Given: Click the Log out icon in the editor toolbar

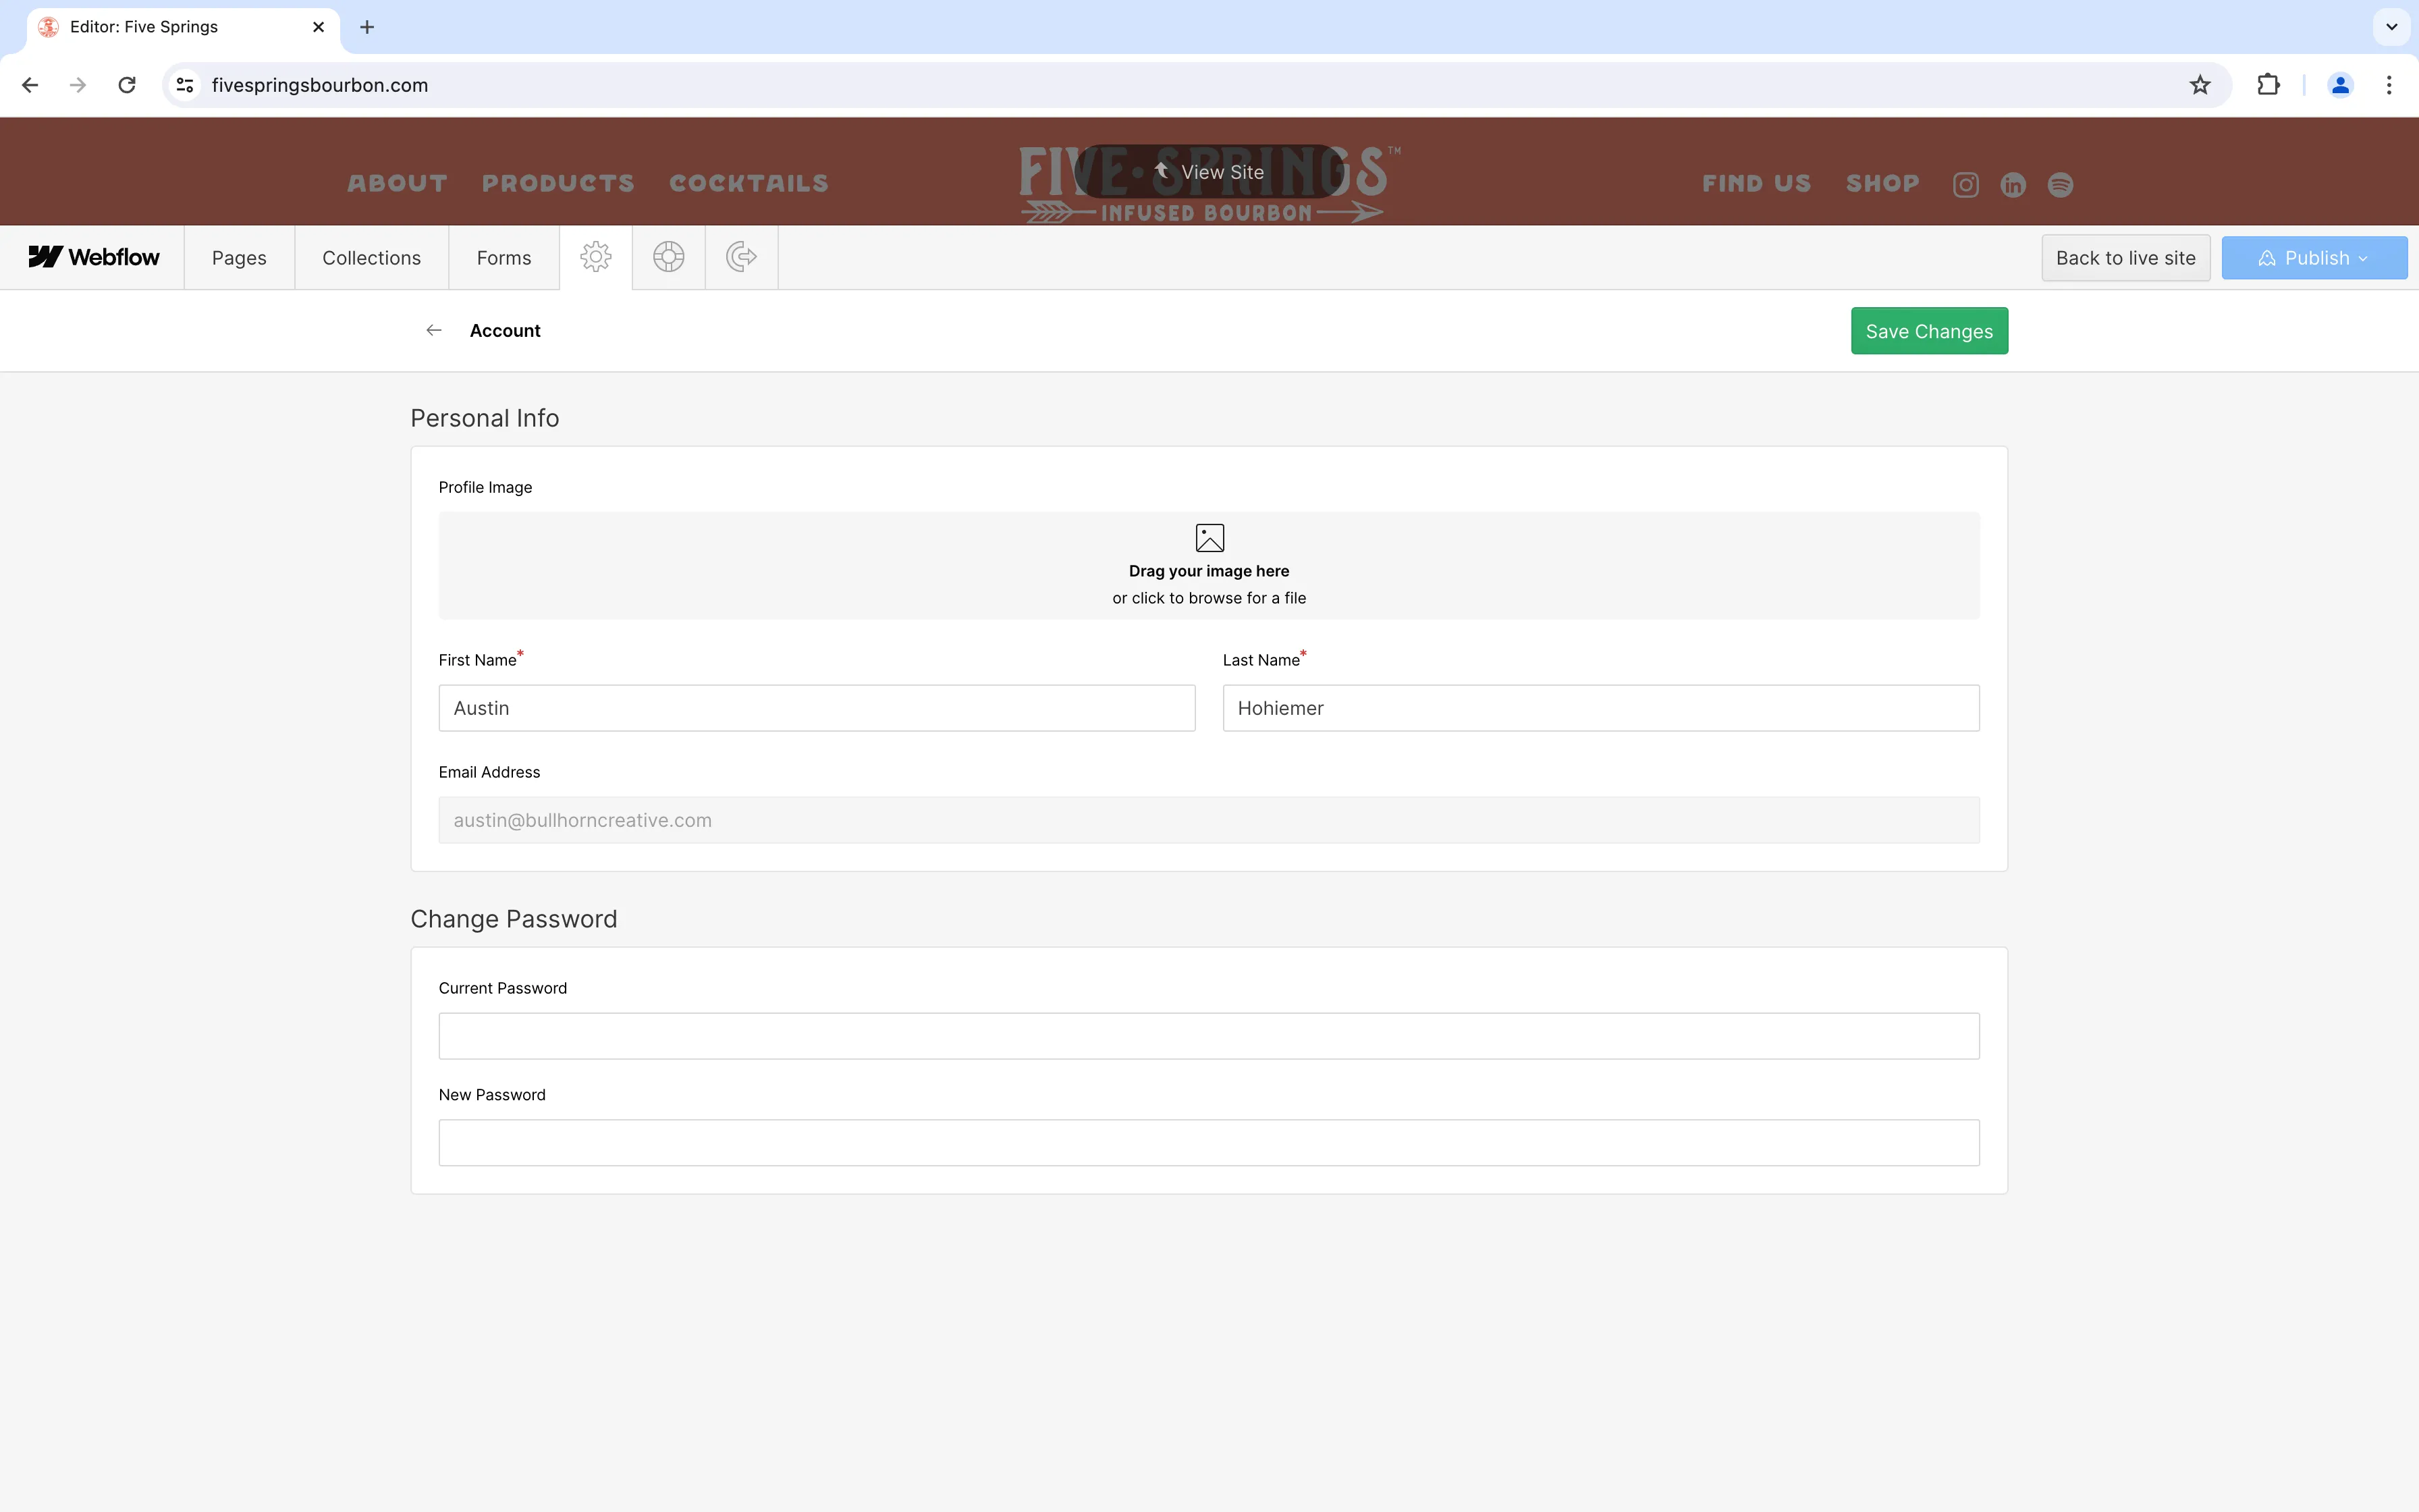Looking at the screenshot, I should tap(740, 257).
